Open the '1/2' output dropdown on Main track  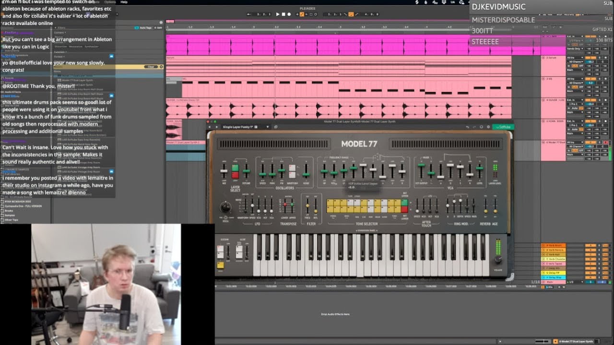point(574,282)
